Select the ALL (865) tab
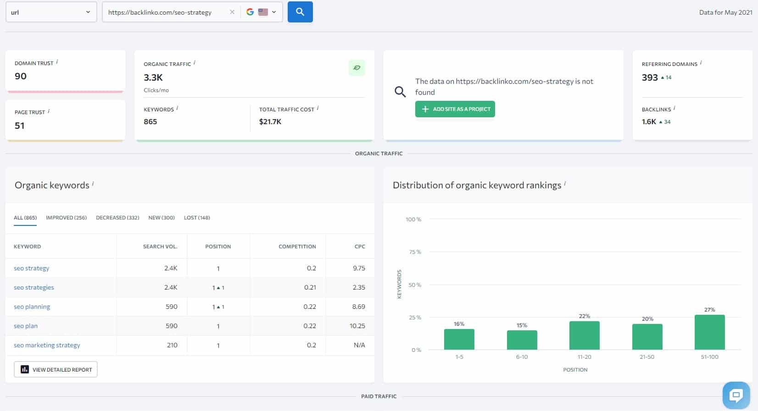This screenshot has height=411, width=758. [25, 218]
